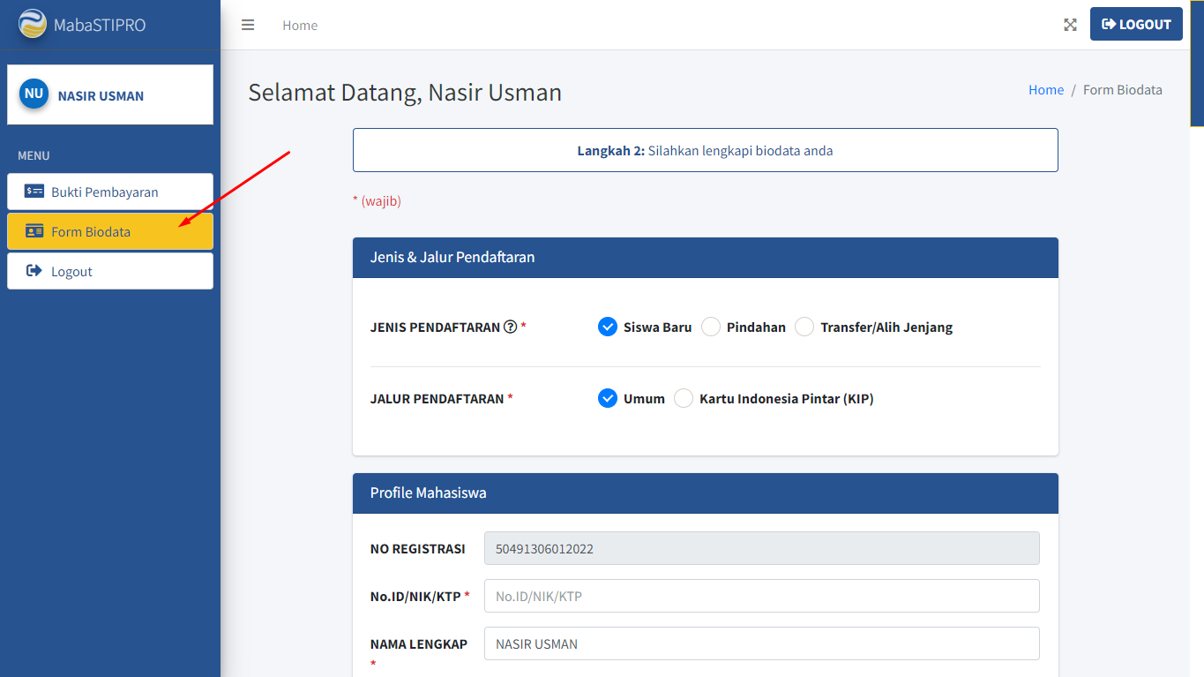Screen dimensions: 1204x677
Task: Click the Bukti Pembayaran money icon
Action: tap(34, 192)
